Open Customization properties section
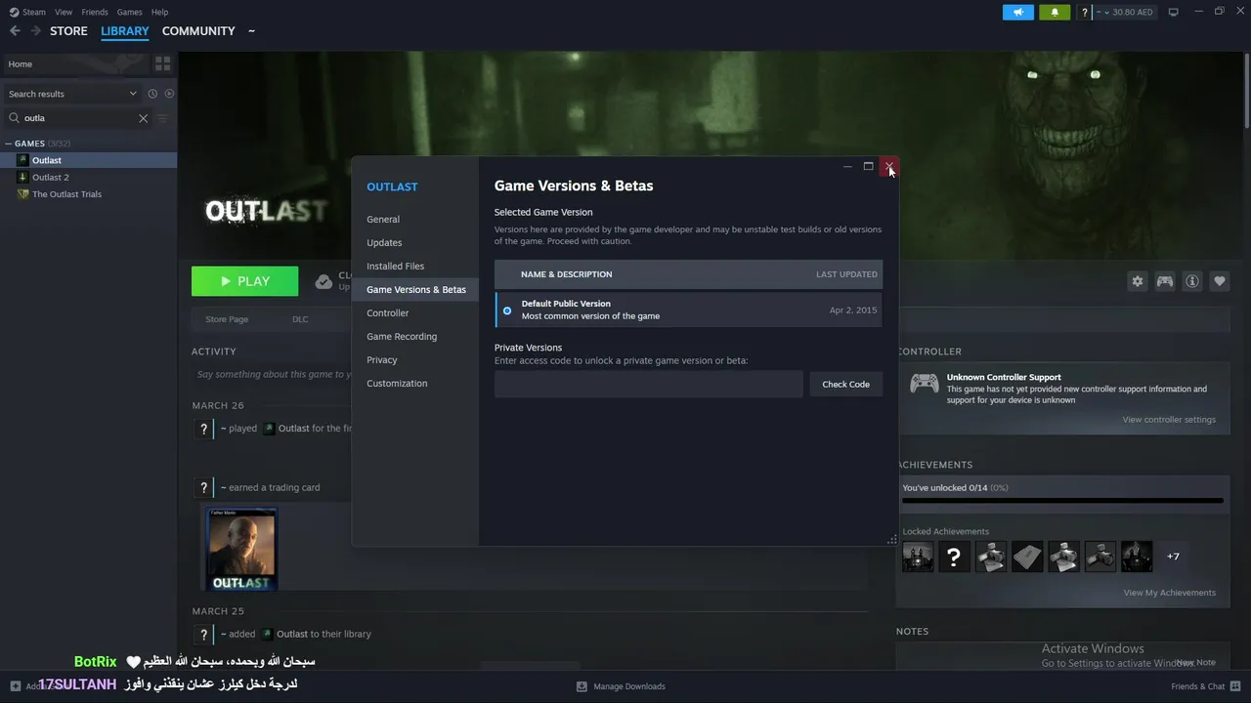1251x703 pixels. 415,384
